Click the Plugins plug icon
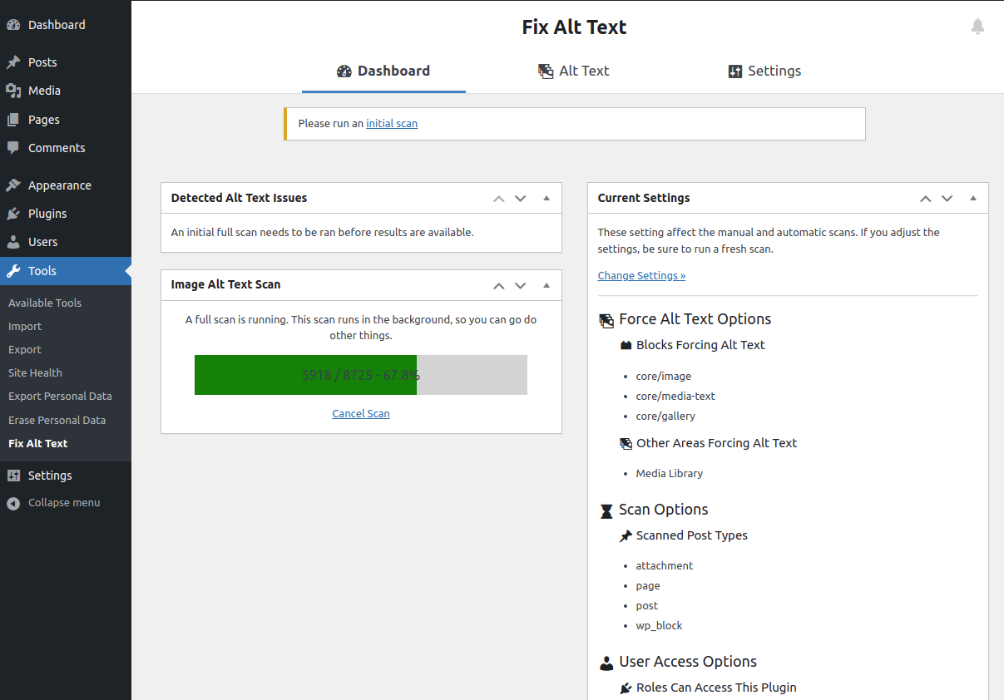The image size is (1004, 700). 13,214
